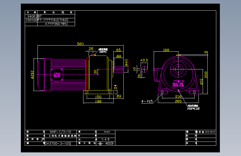Select the CPG Cheng Pang logo on housing
The width and height of the screenshot is (241, 156).
tap(178, 83)
